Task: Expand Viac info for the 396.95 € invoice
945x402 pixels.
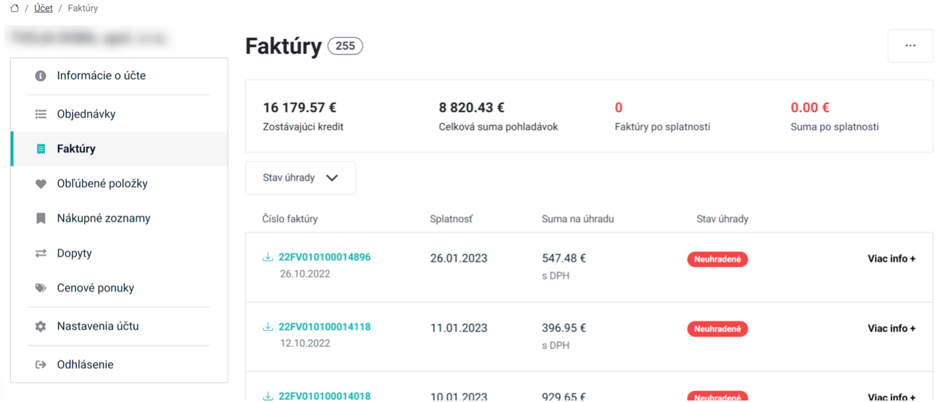Action: (x=891, y=328)
